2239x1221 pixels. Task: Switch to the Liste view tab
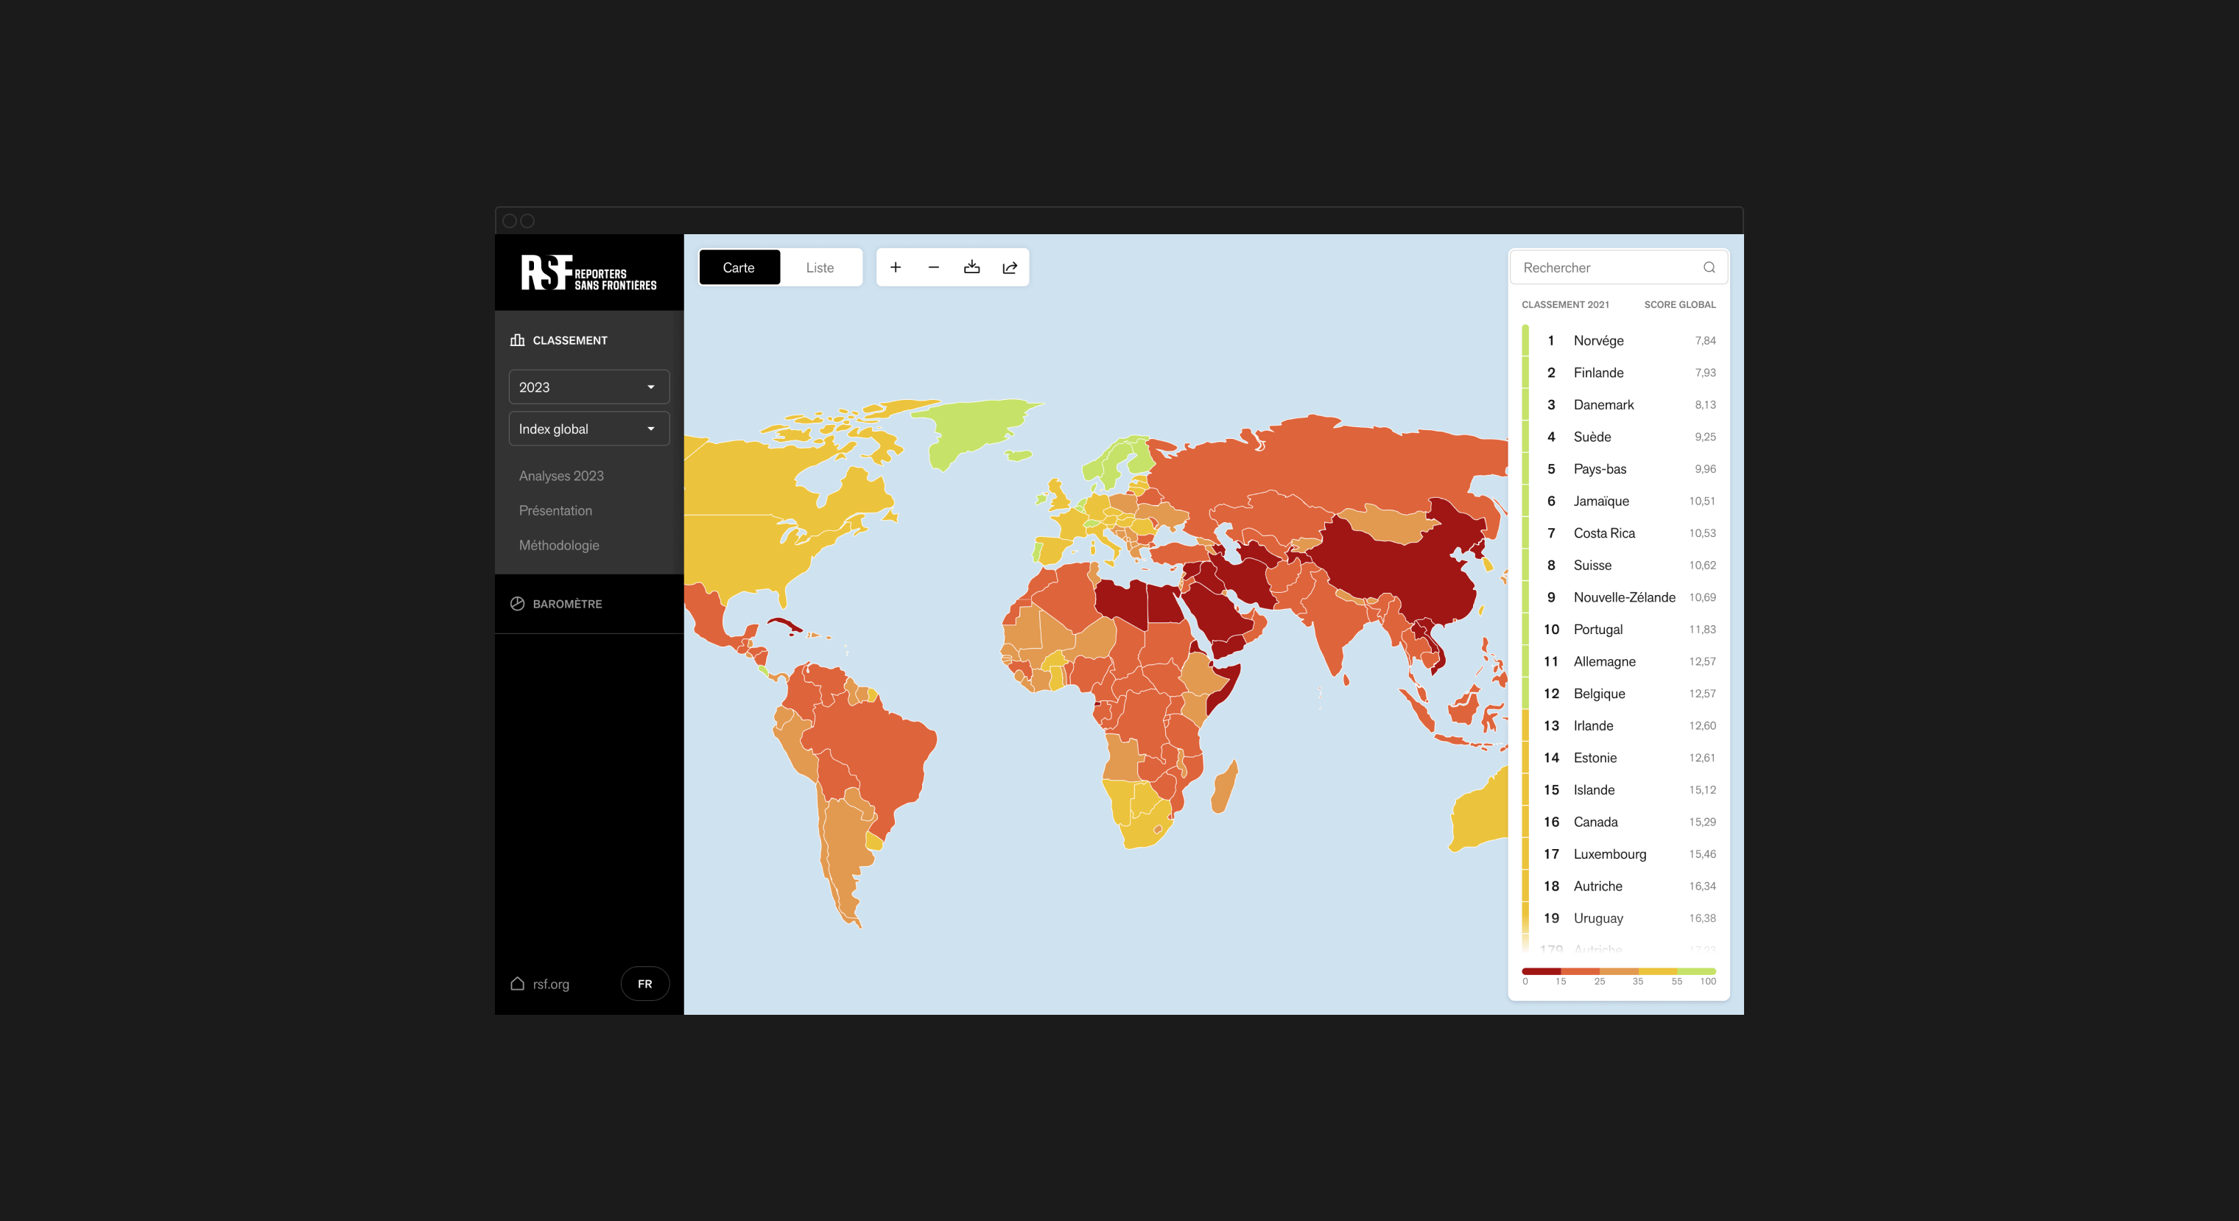[x=823, y=267]
